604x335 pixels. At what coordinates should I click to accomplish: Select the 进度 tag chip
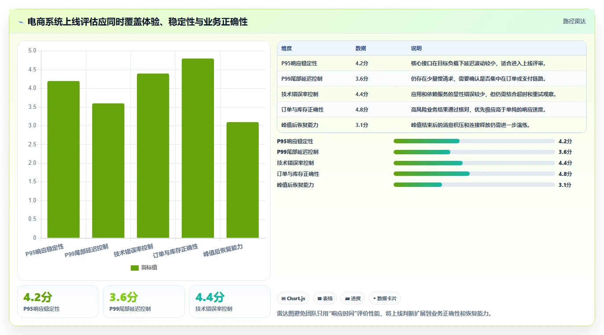point(353,298)
